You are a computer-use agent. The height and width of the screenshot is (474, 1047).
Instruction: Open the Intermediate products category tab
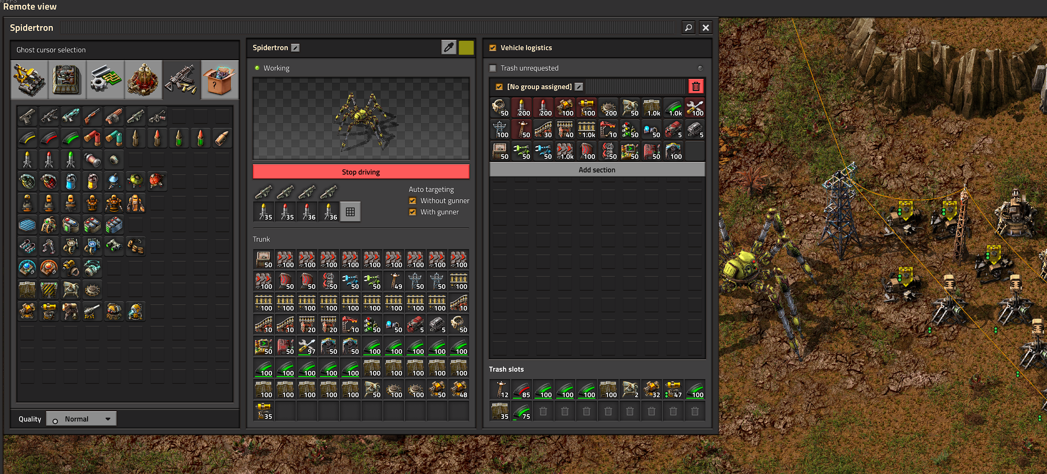[105, 80]
